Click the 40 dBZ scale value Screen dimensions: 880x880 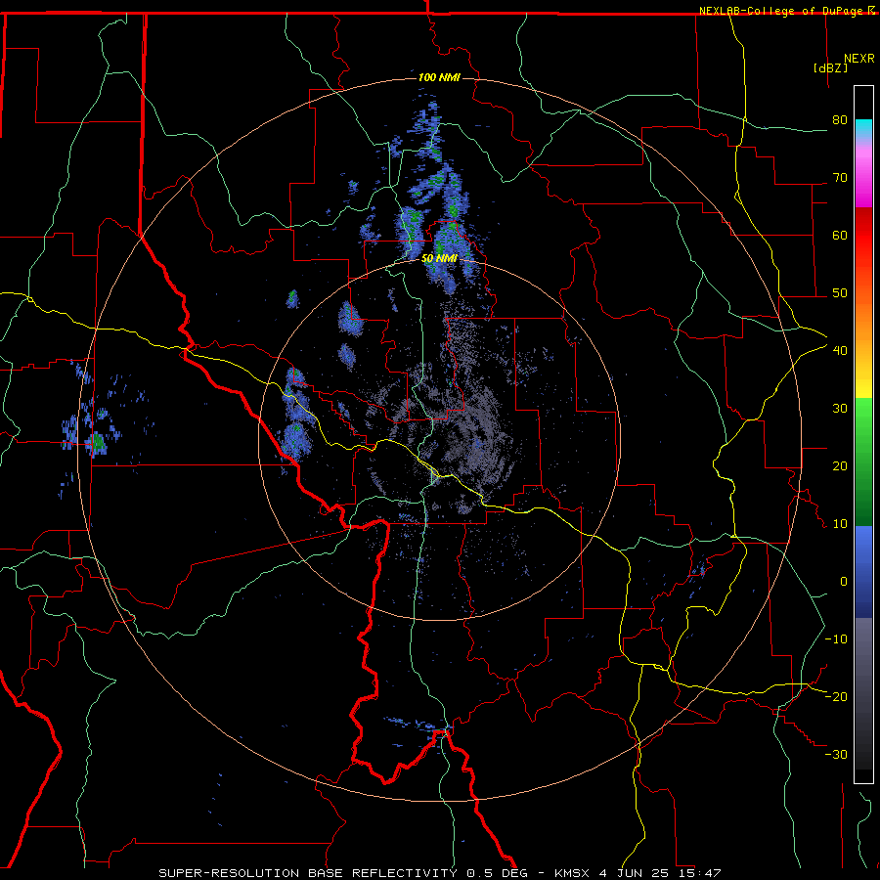(840, 351)
